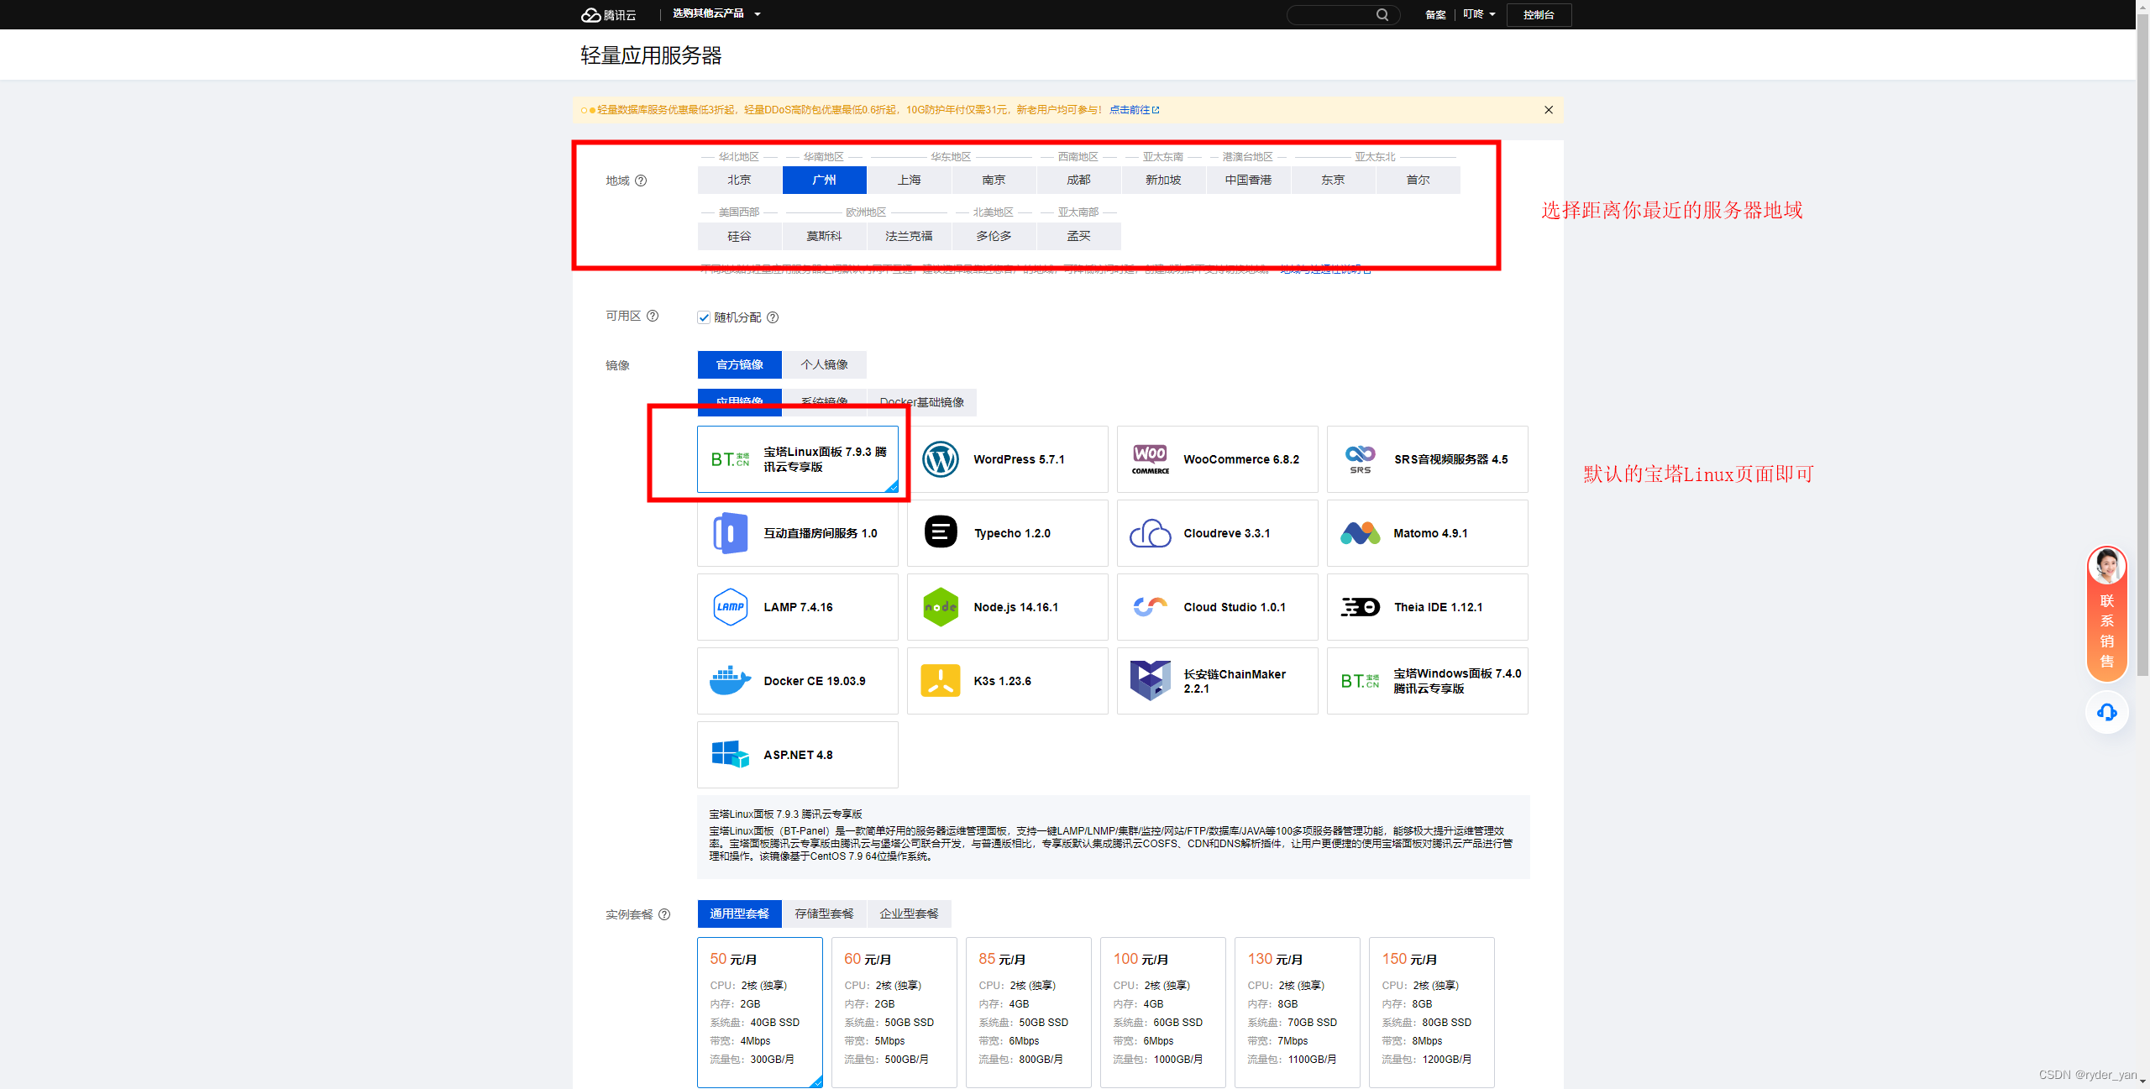Choose the 150 元/月 plan card
Viewport: 2150px width, 1089px height.
[x=1432, y=1012]
